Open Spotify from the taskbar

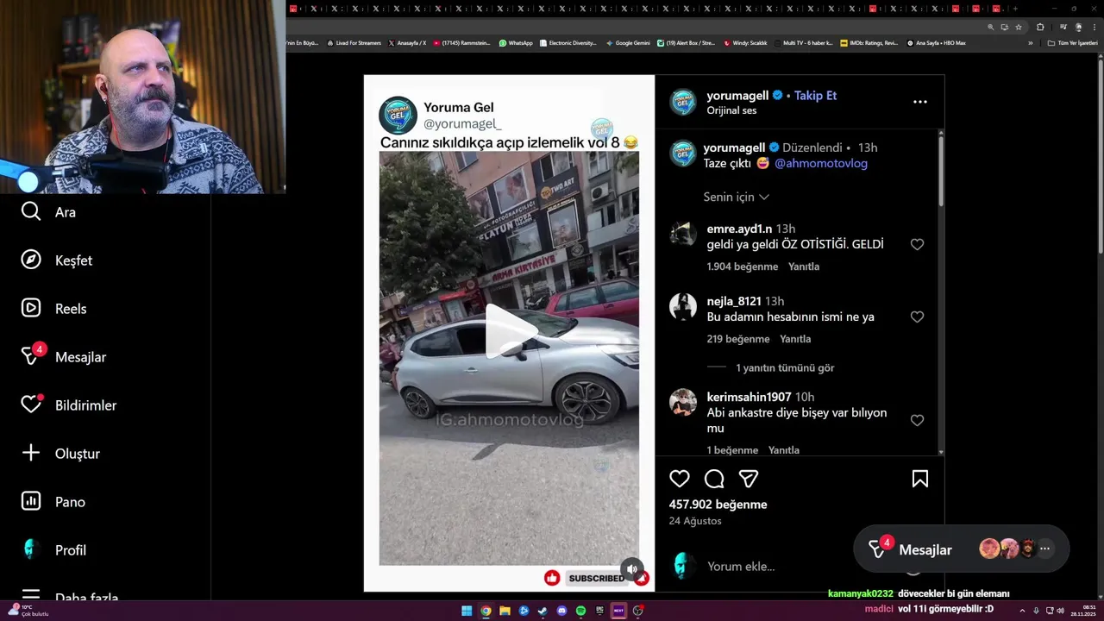[580, 611]
